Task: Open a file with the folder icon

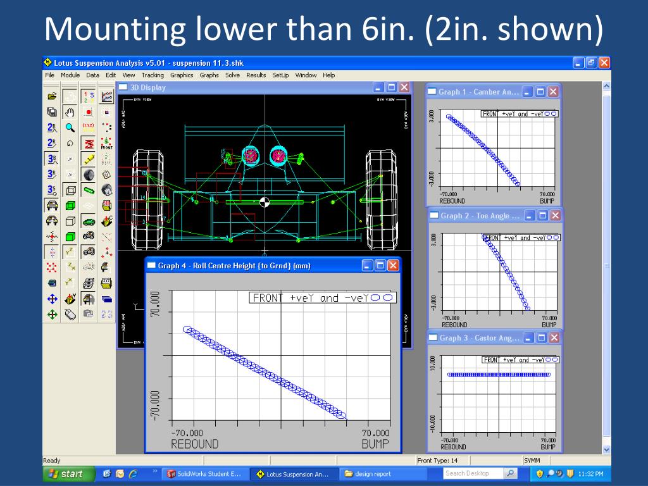Action: click(x=52, y=96)
